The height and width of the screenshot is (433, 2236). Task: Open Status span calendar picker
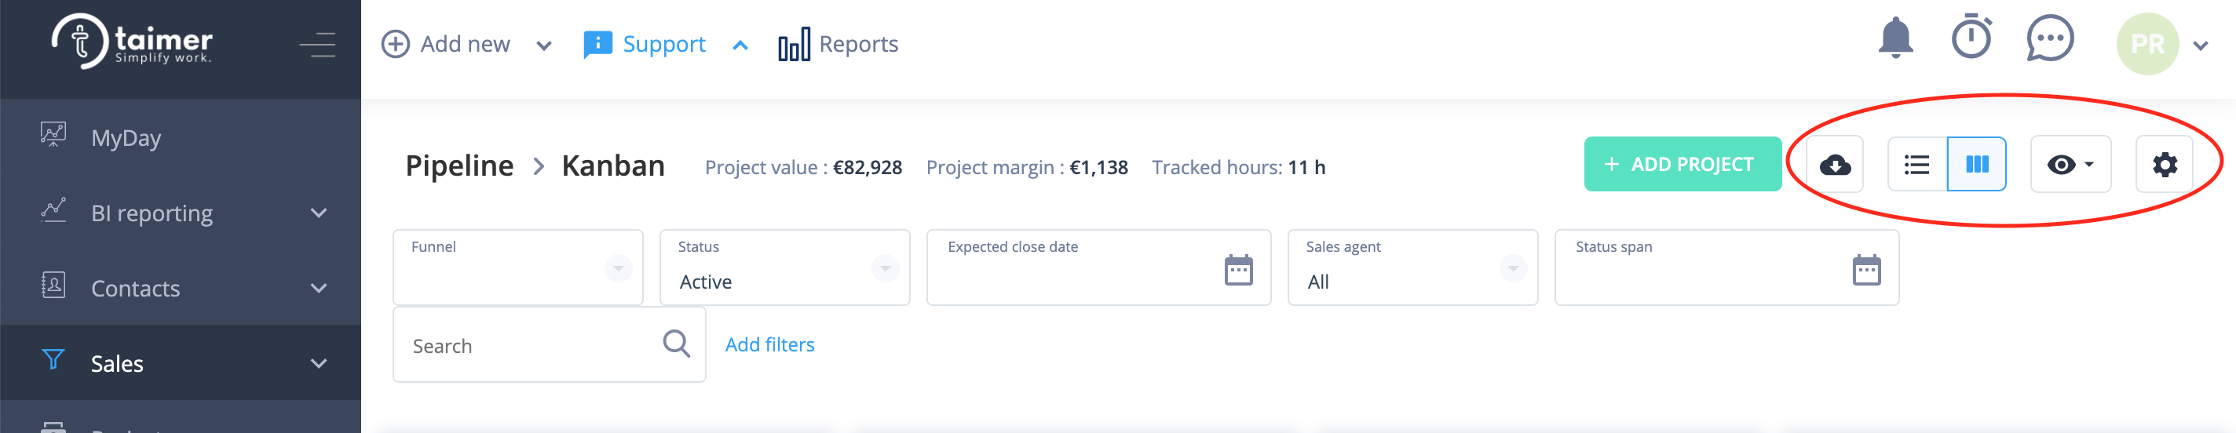point(1866,270)
